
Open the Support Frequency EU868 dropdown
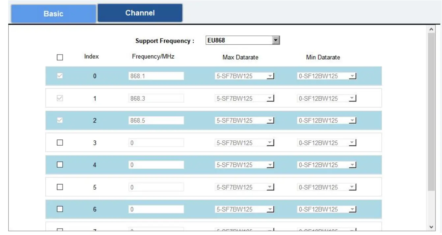click(242, 40)
